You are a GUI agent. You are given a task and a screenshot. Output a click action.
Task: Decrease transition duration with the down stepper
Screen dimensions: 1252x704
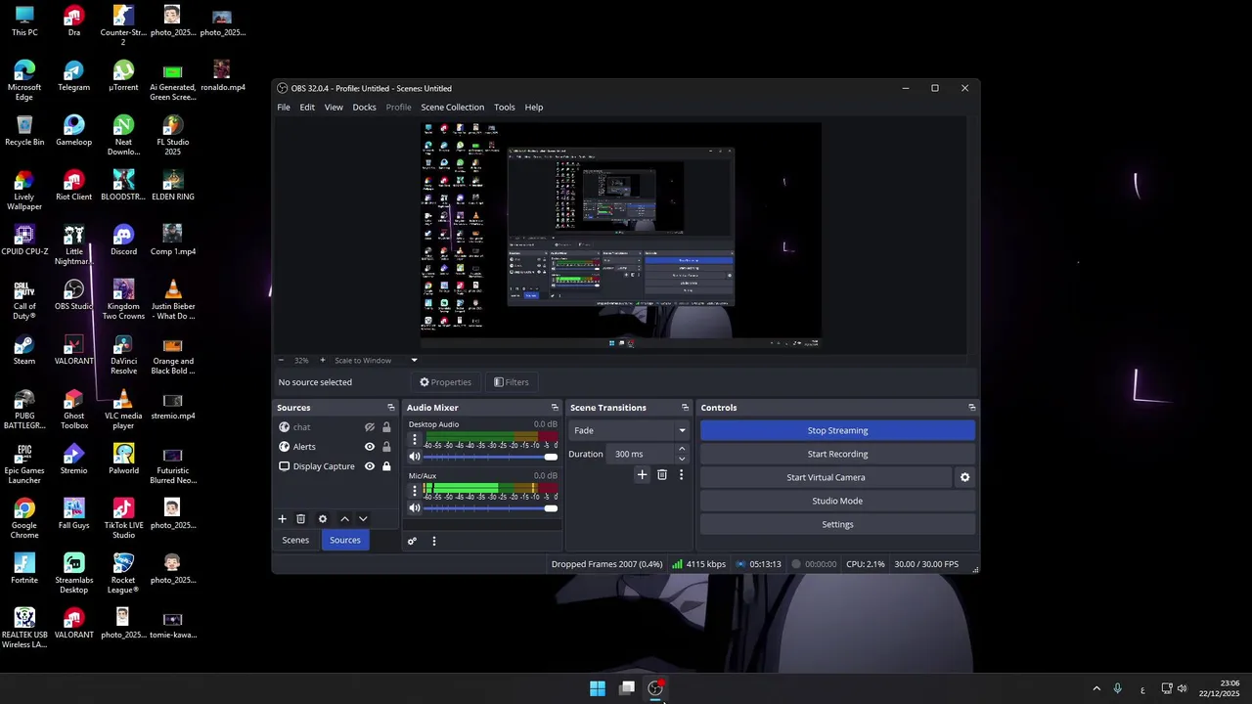point(682,459)
